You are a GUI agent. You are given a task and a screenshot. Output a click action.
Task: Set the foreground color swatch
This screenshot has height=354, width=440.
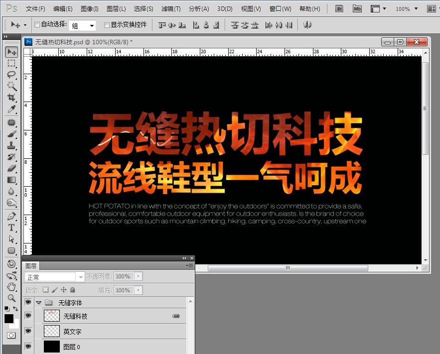pyautogui.click(x=8, y=319)
